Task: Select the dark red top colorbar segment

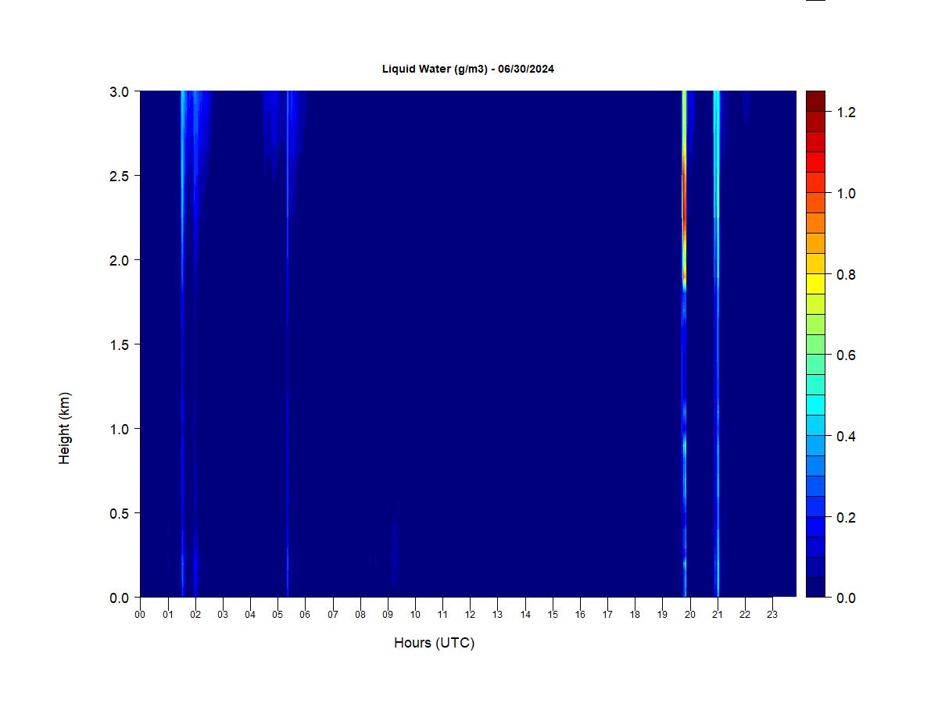Action: click(815, 101)
